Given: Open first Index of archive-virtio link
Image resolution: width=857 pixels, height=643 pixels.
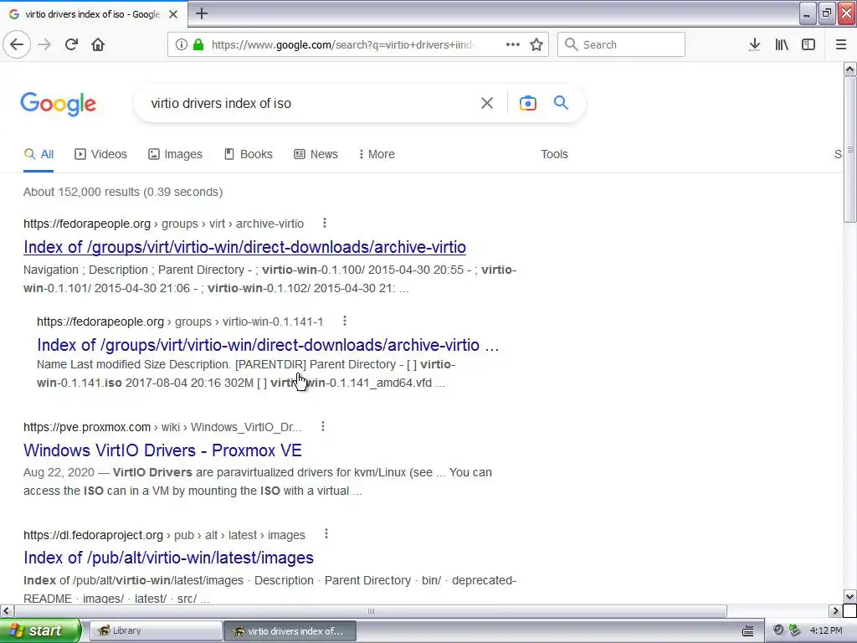Looking at the screenshot, I should point(244,247).
